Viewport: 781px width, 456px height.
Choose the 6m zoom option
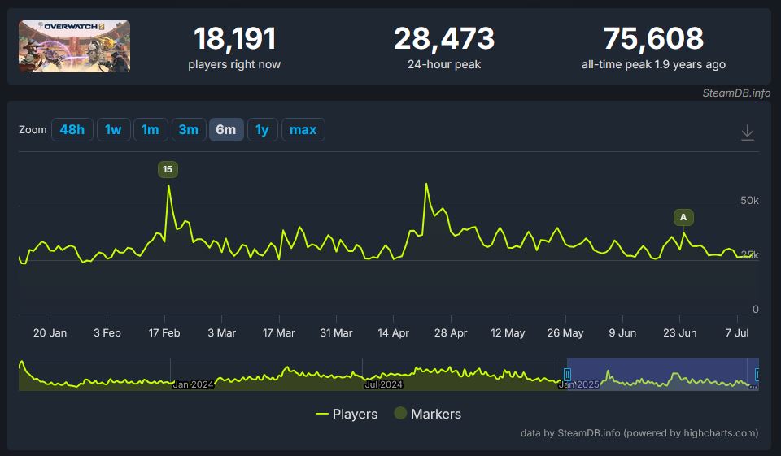(226, 129)
